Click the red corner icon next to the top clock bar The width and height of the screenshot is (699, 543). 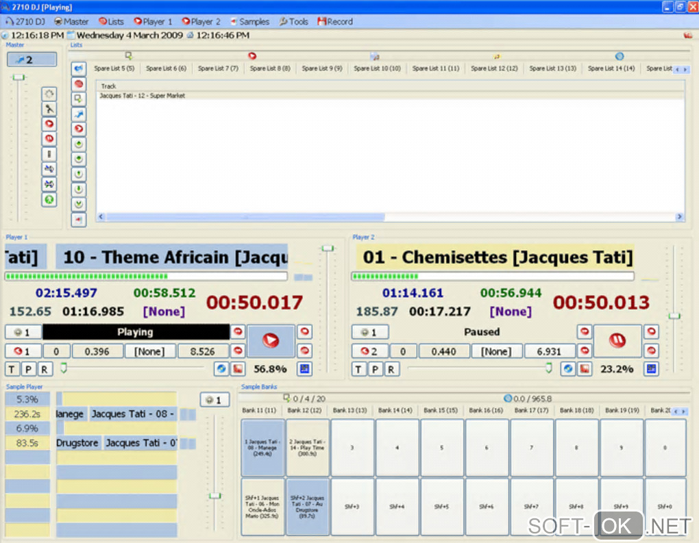pyautogui.click(x=688, y=35)
